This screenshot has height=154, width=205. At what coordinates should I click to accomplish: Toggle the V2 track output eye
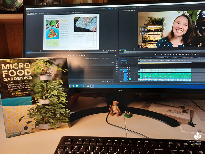[x=130, y=69]
